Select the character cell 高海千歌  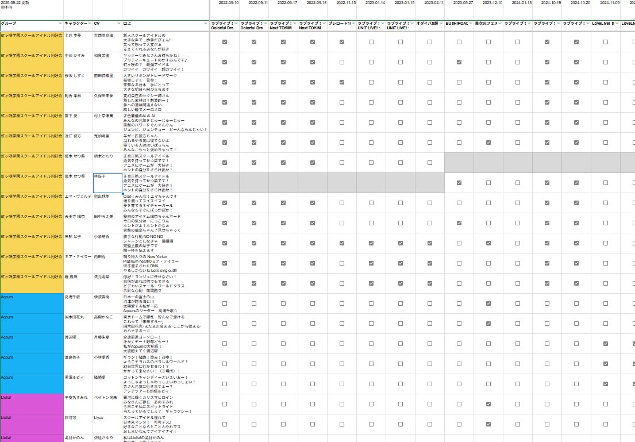(78, 303)
